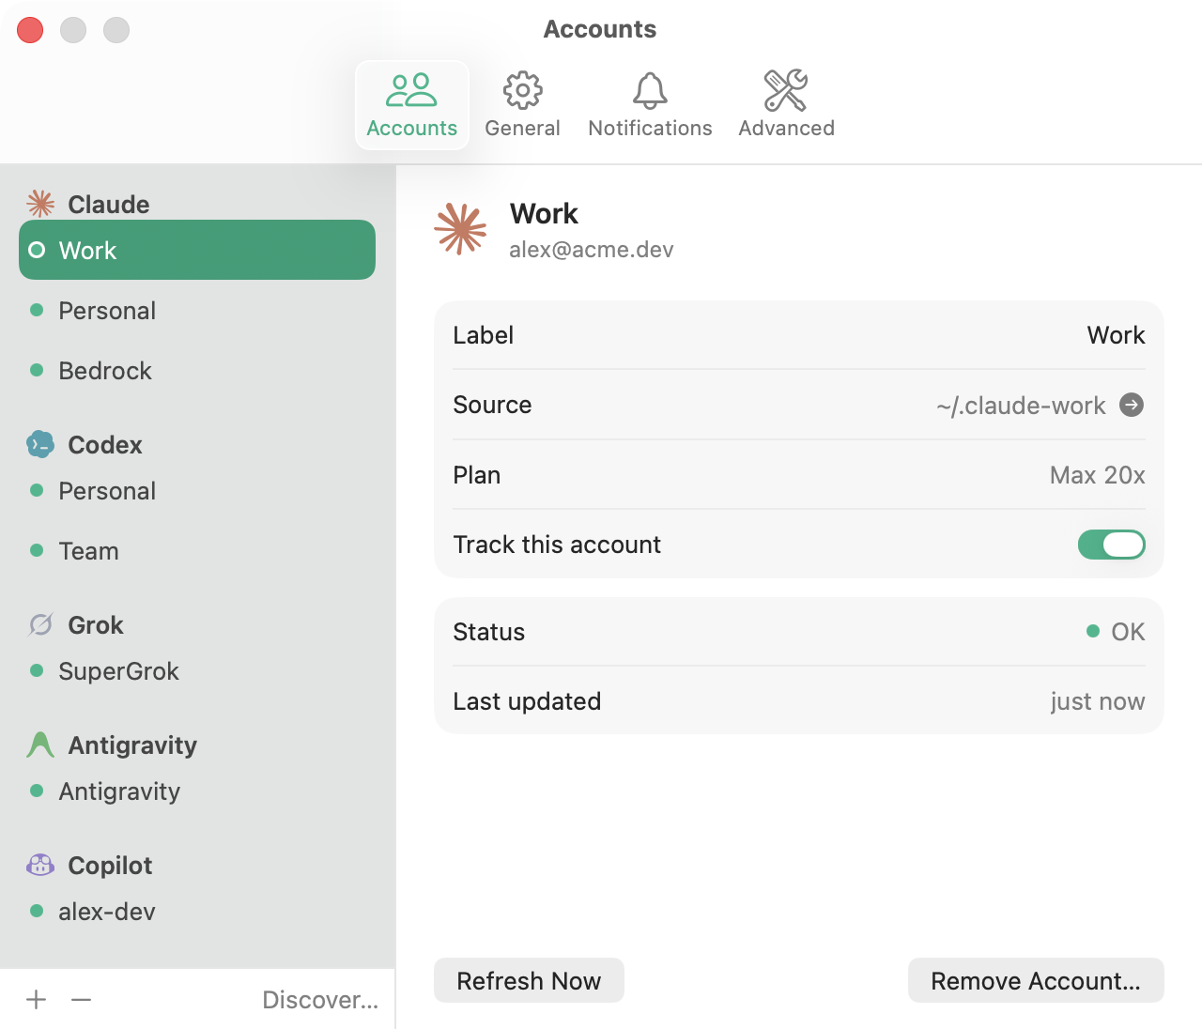Close the Accounts window
This screenshot has height=1029, width=1202.
30,30
